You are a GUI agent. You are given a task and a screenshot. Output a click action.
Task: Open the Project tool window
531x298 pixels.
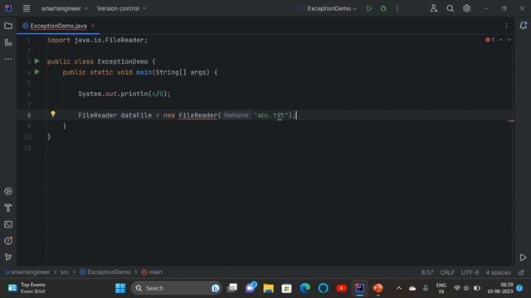8,26
